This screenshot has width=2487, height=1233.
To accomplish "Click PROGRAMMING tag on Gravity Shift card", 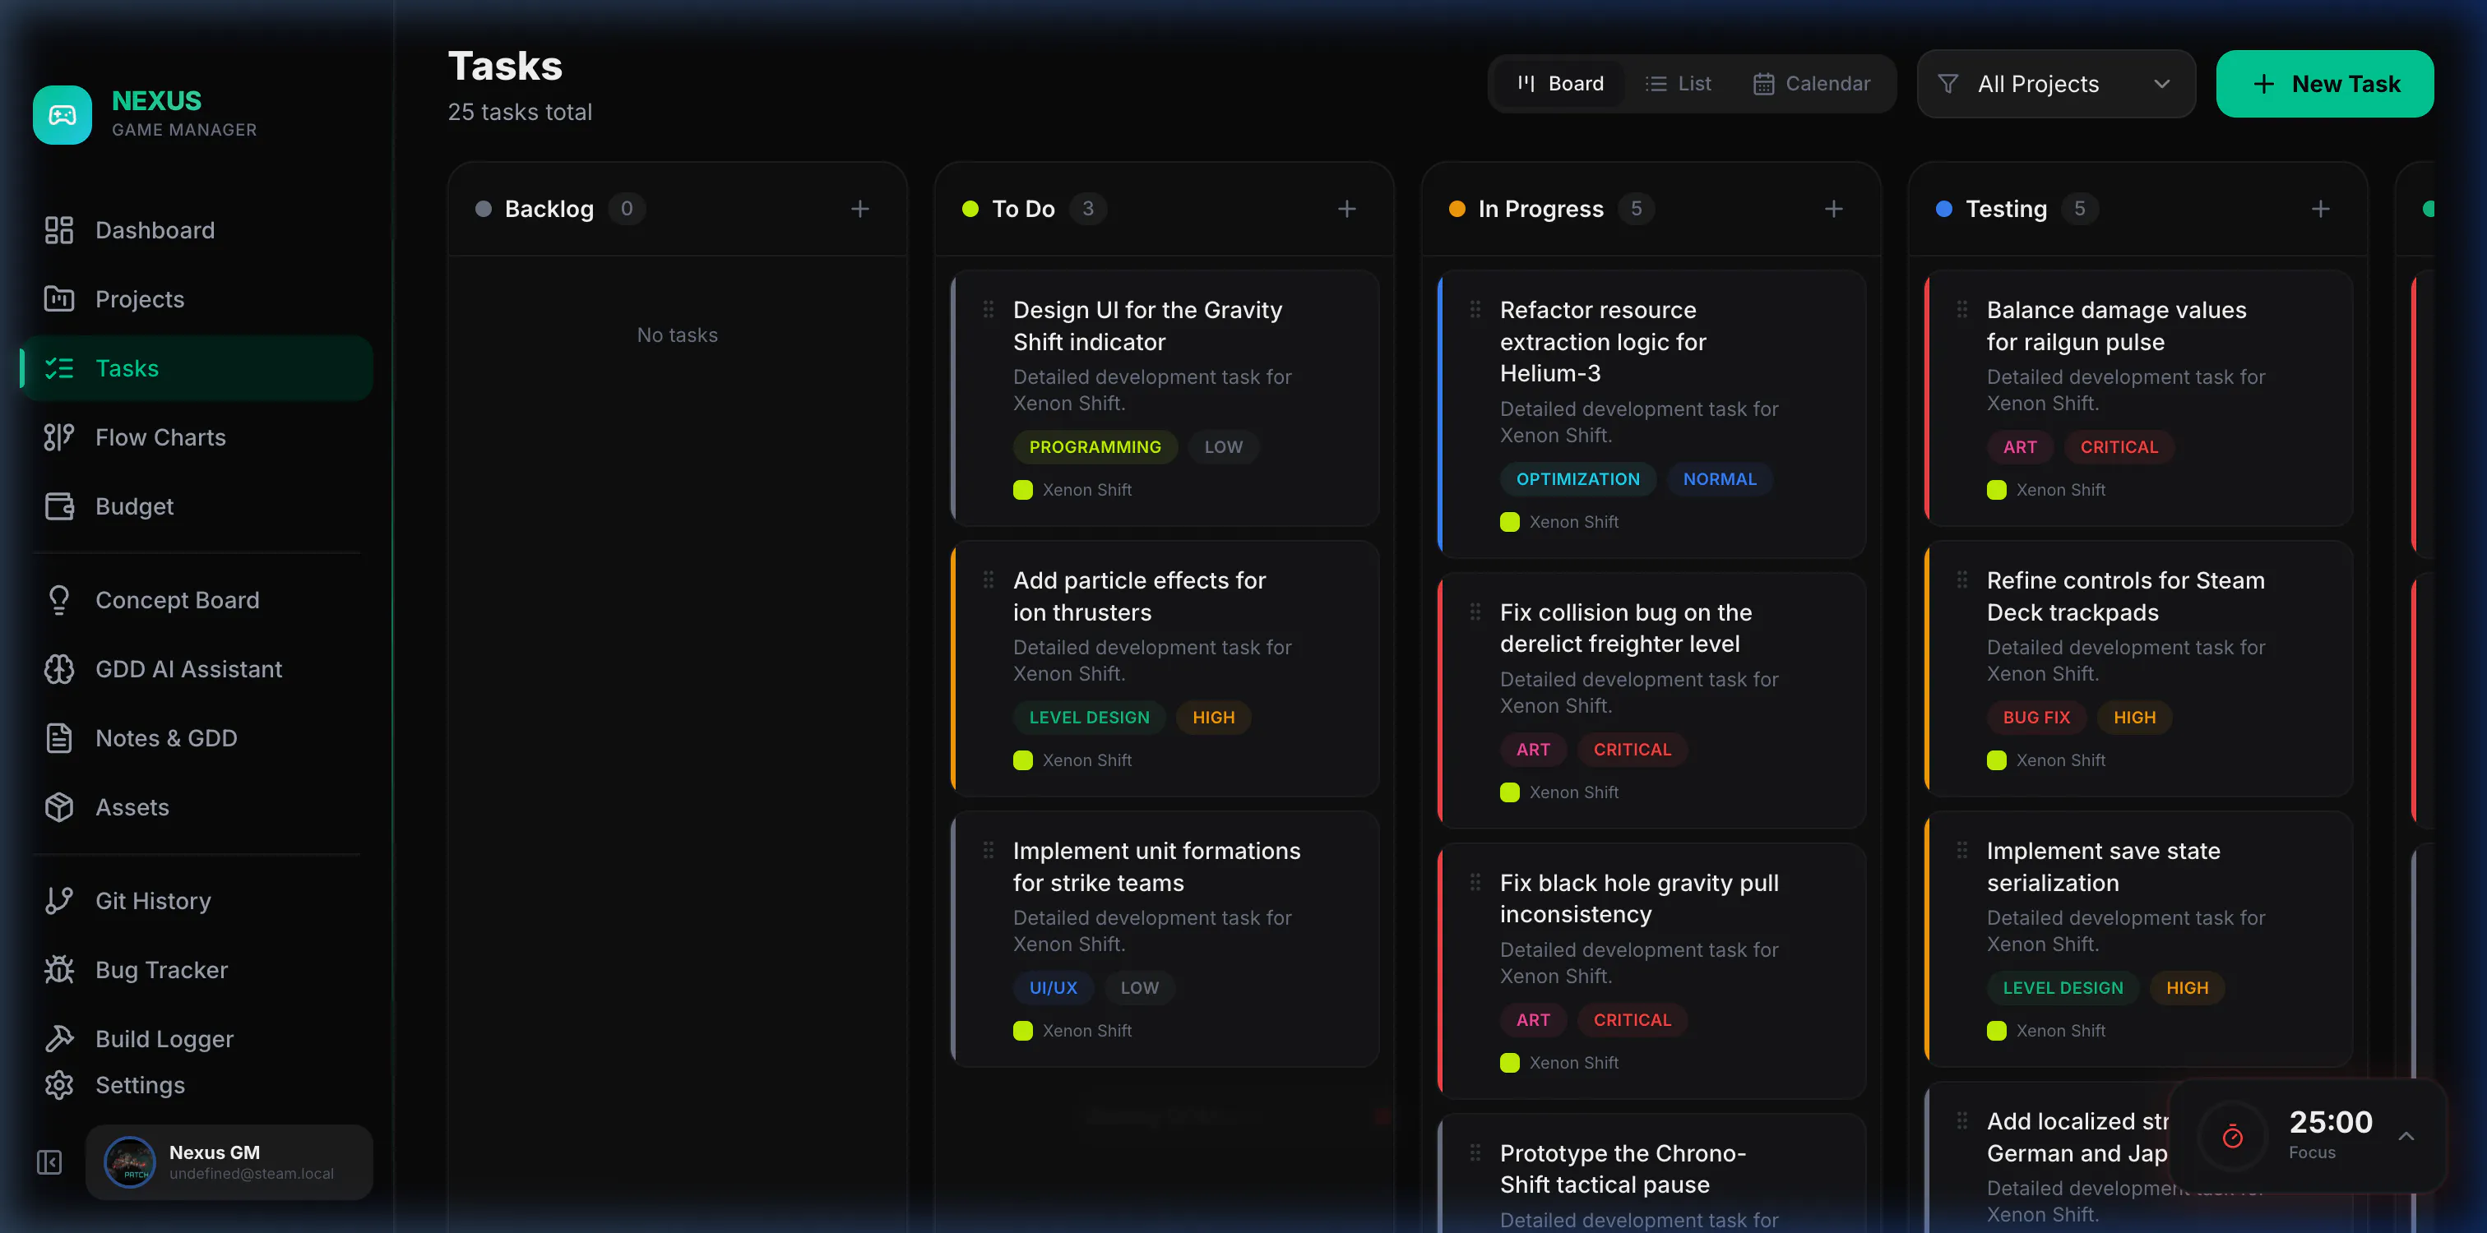I will 1095,446.
